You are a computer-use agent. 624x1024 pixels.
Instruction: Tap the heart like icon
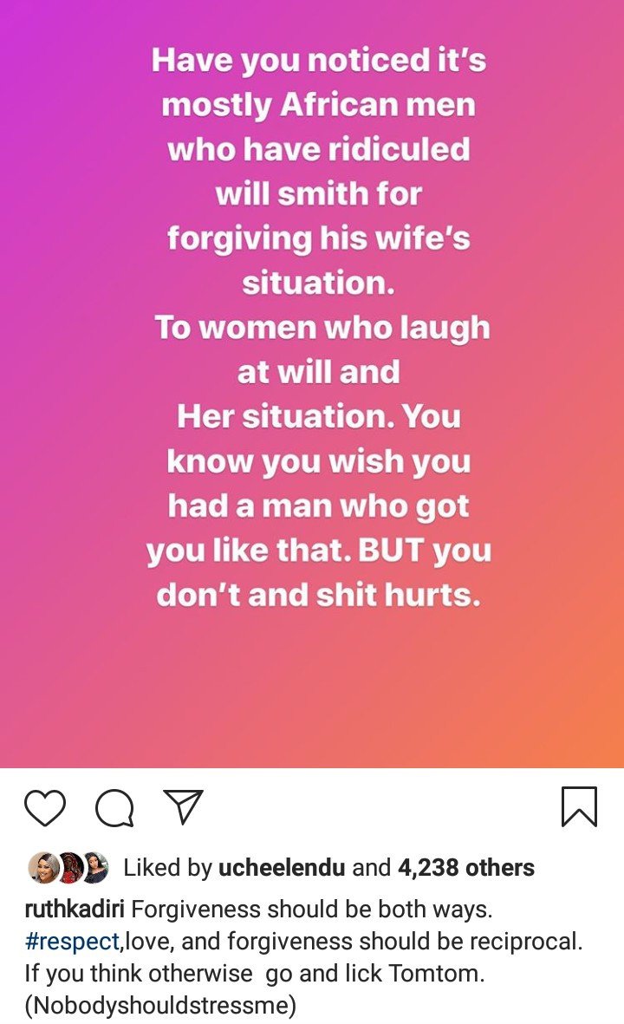click(x=45, y=808)
